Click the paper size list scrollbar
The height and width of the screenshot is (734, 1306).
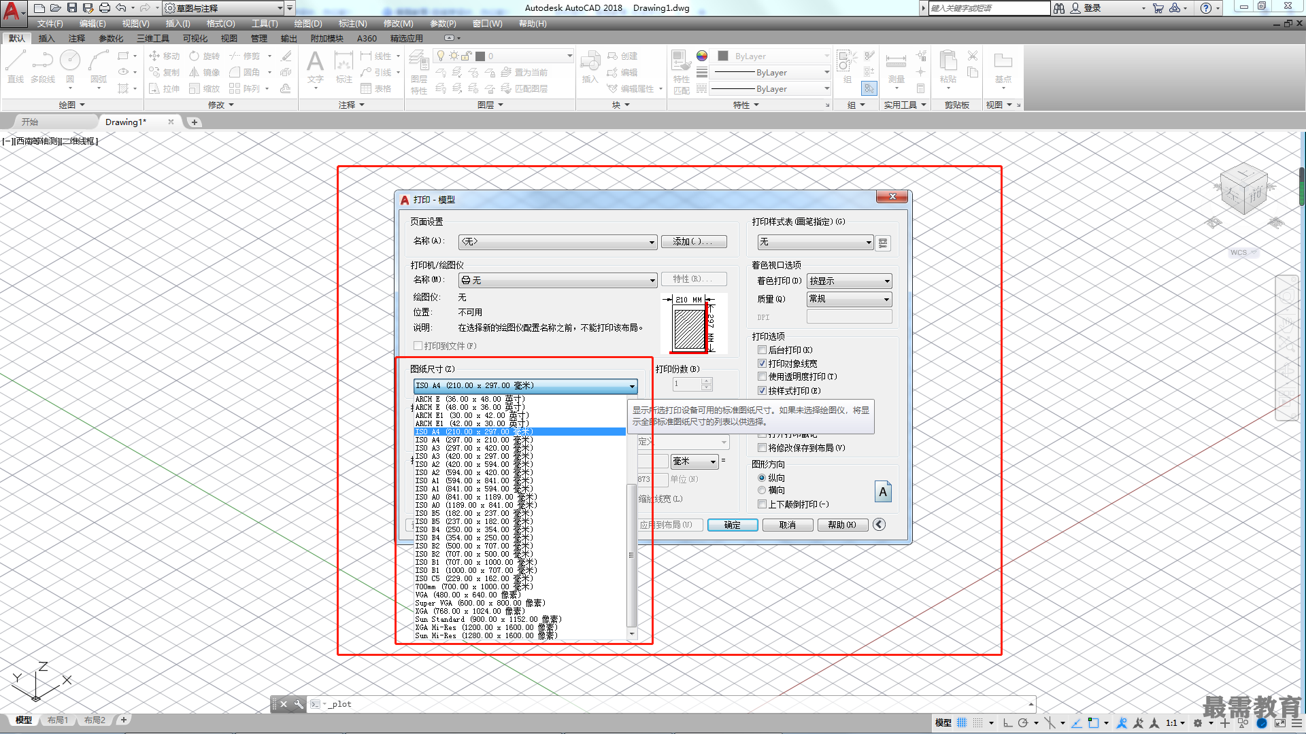[x=632, y=554]
